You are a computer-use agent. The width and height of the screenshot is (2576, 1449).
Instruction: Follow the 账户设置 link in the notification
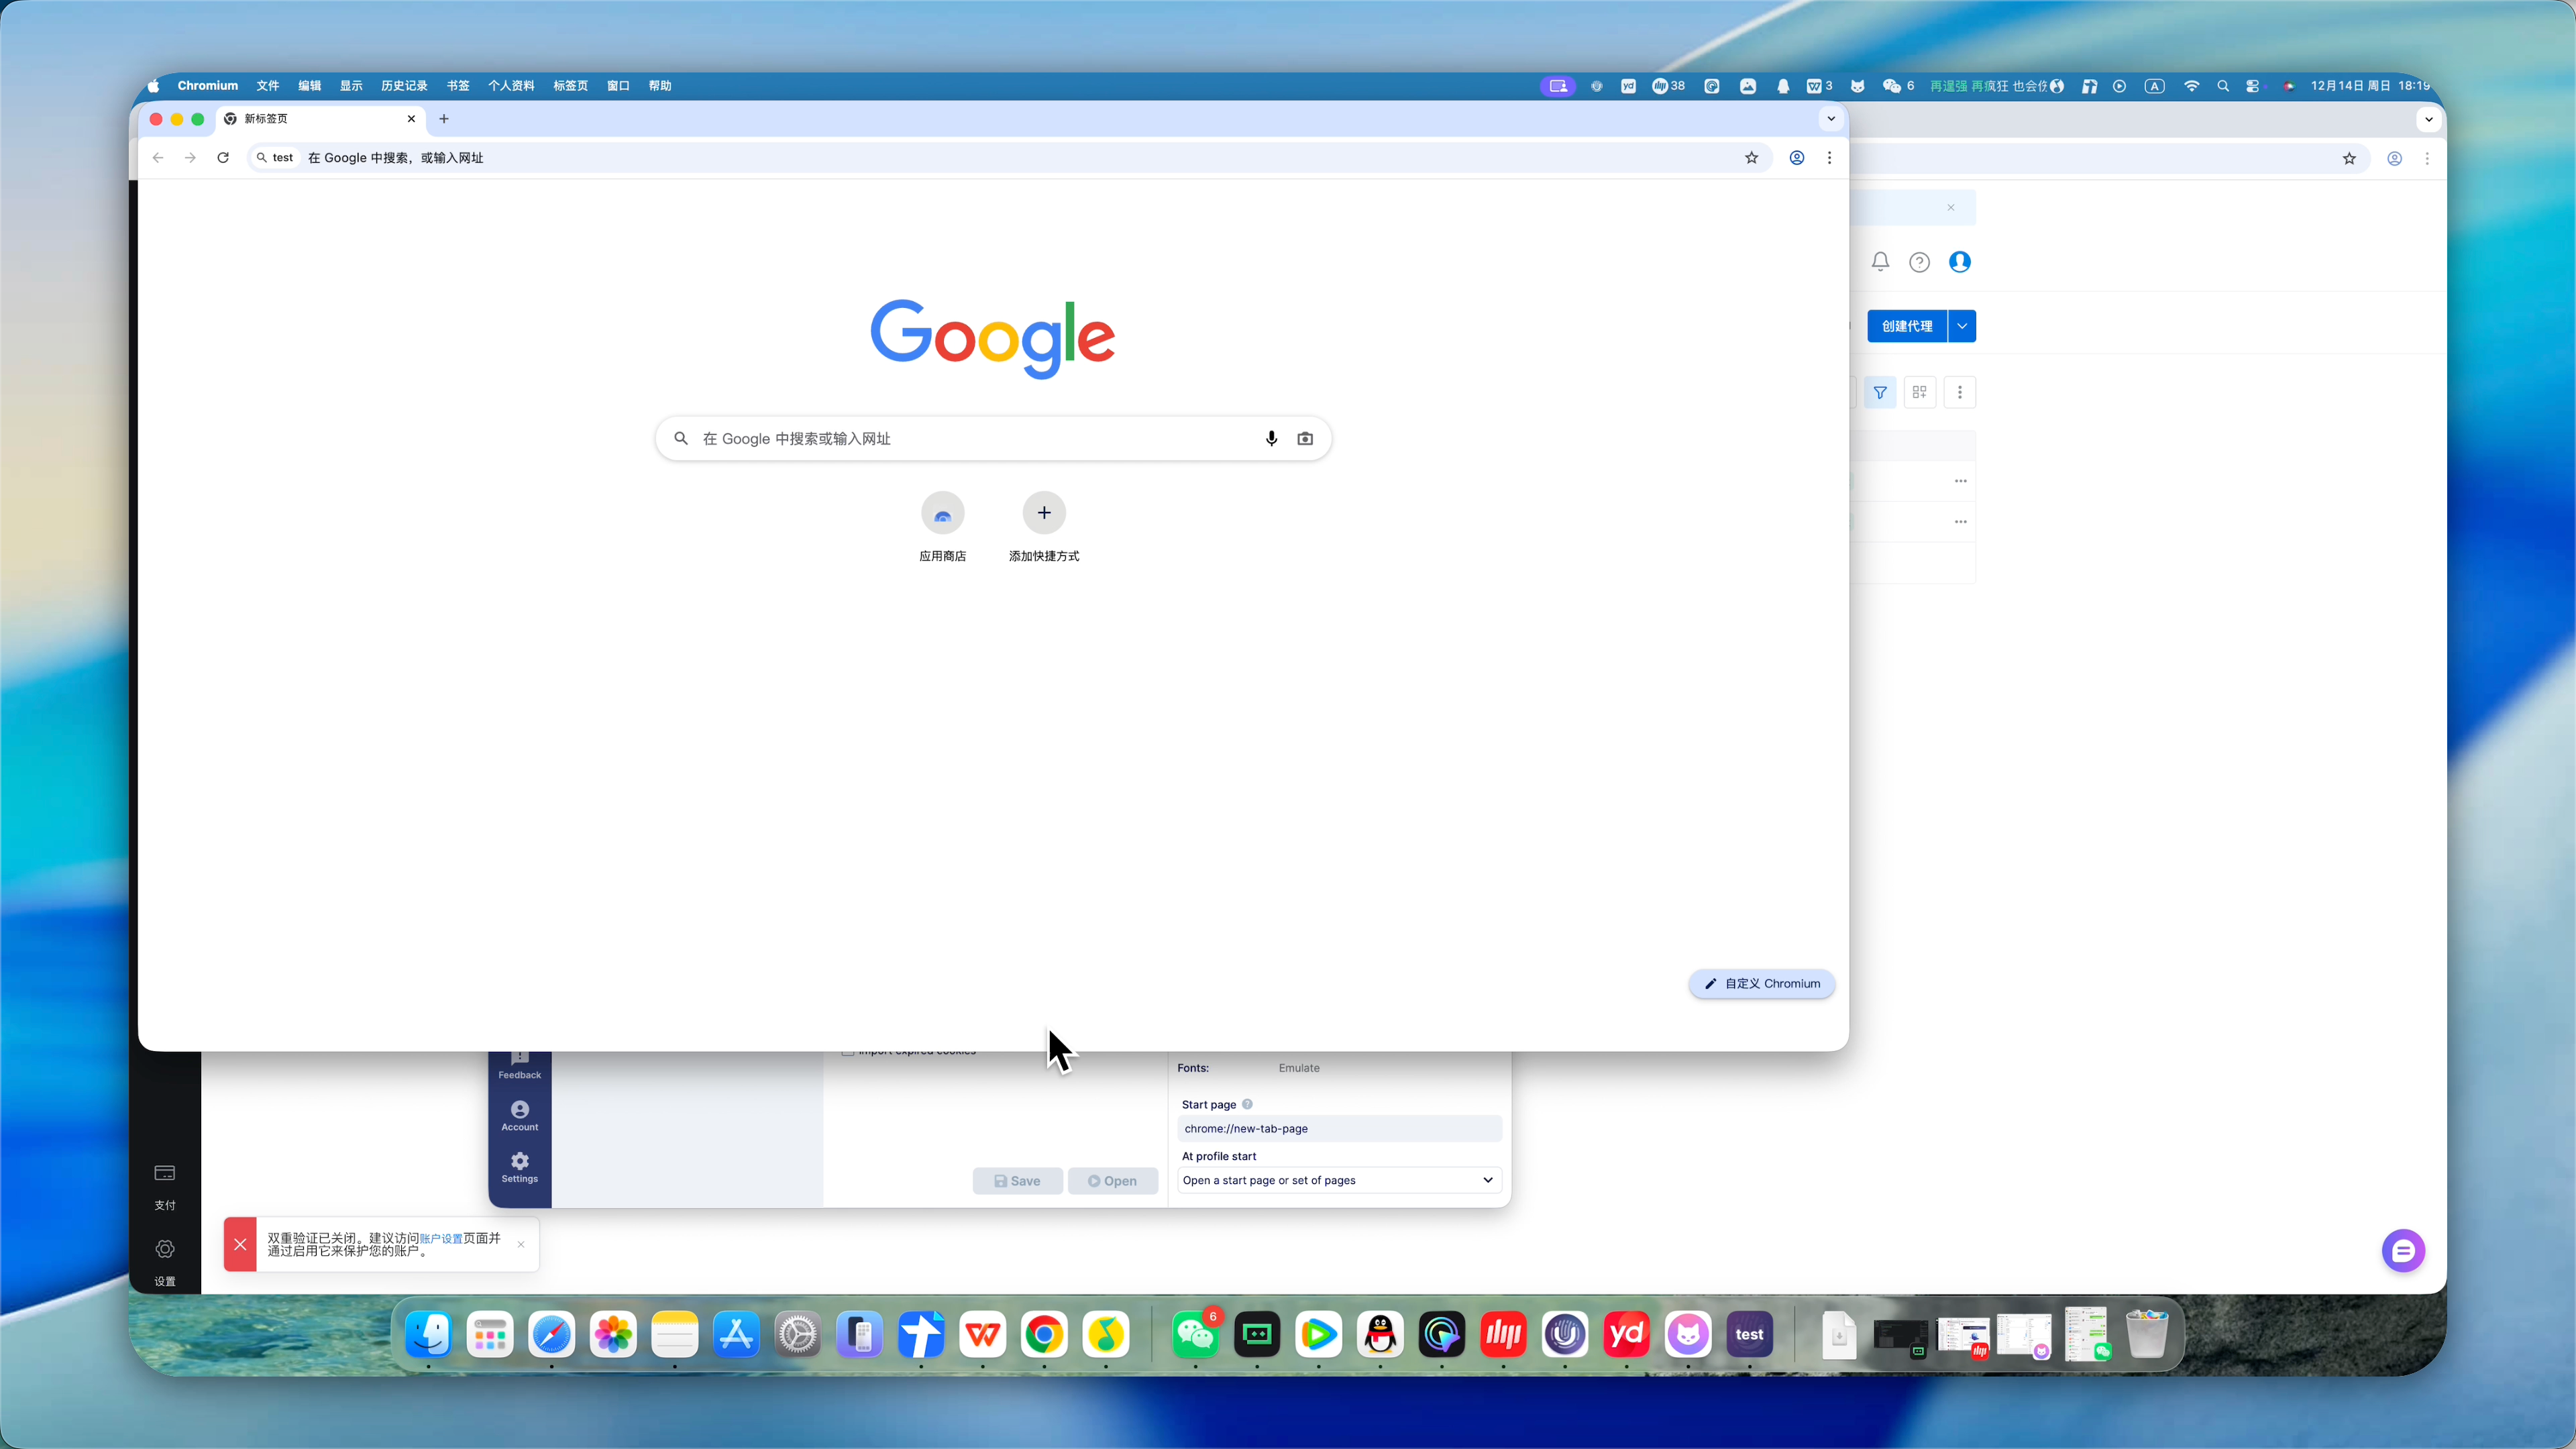(440, 1238)
